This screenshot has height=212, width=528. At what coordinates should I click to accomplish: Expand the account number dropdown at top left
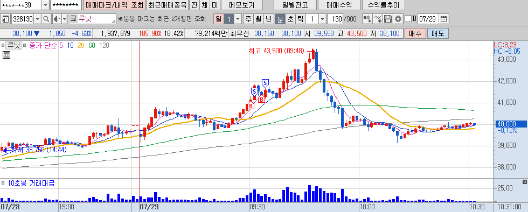click(45, 5)
